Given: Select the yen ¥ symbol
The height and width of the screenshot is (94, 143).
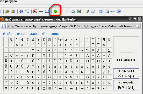Looking at the screenshot, I should click(x=39, y=39).
